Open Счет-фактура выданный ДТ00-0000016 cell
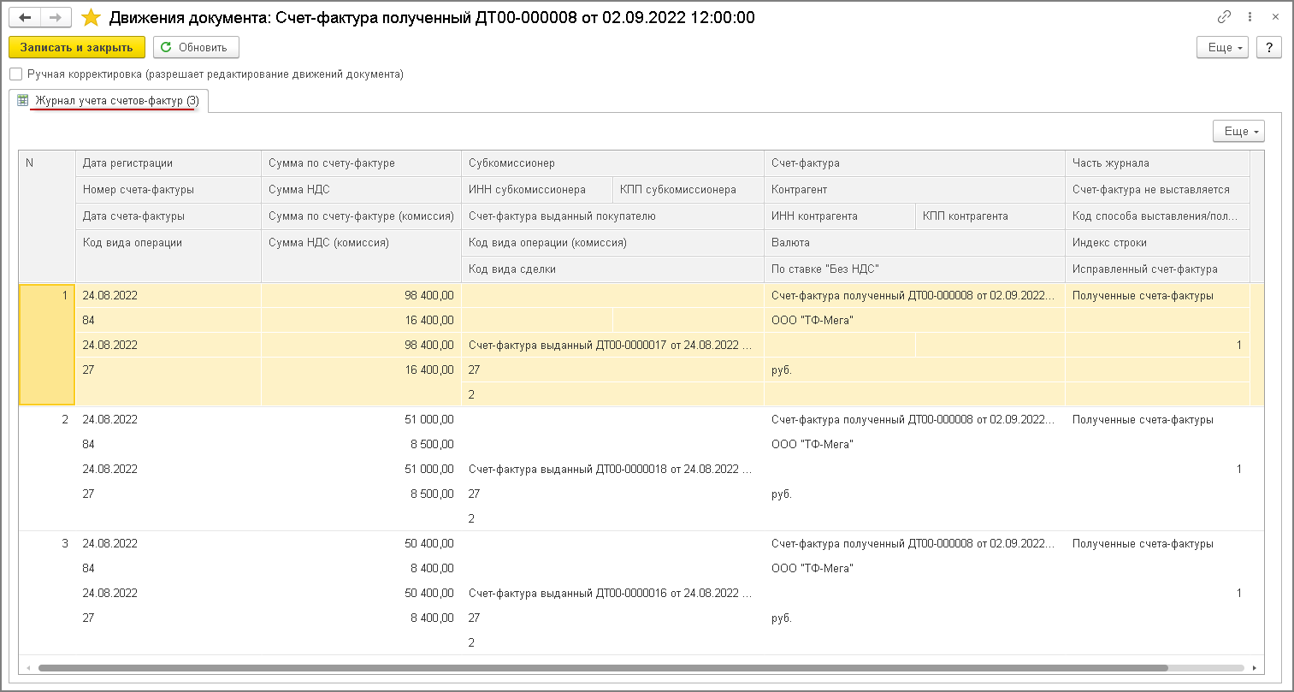This screenshot has height=692, width=1294. pyautogui.click(x=612, y=594)
